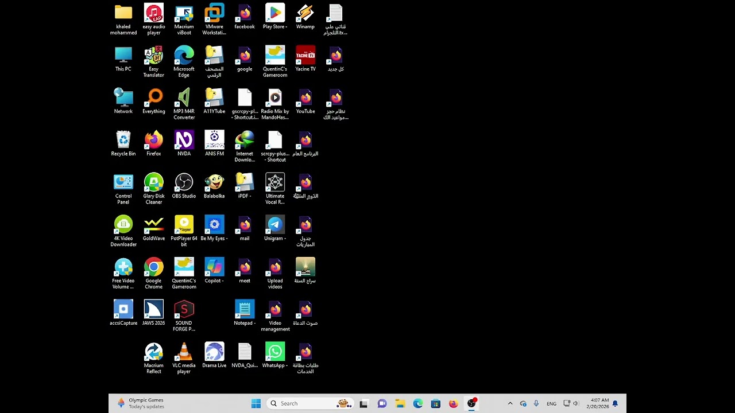Select the Network desktop icon
Screen dimensions: 735x413
point(123,102)
